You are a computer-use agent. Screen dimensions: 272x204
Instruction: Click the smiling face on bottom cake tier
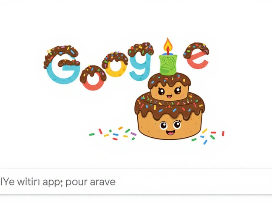coord(171,128)
